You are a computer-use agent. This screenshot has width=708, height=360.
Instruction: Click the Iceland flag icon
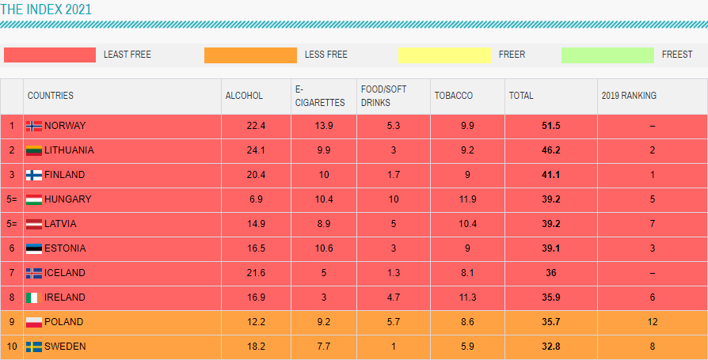[x=34, y=273]
